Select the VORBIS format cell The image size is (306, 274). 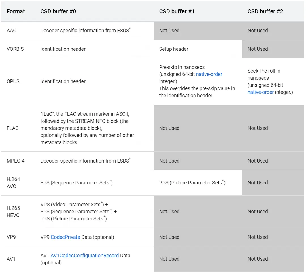(x=15, y=49)
